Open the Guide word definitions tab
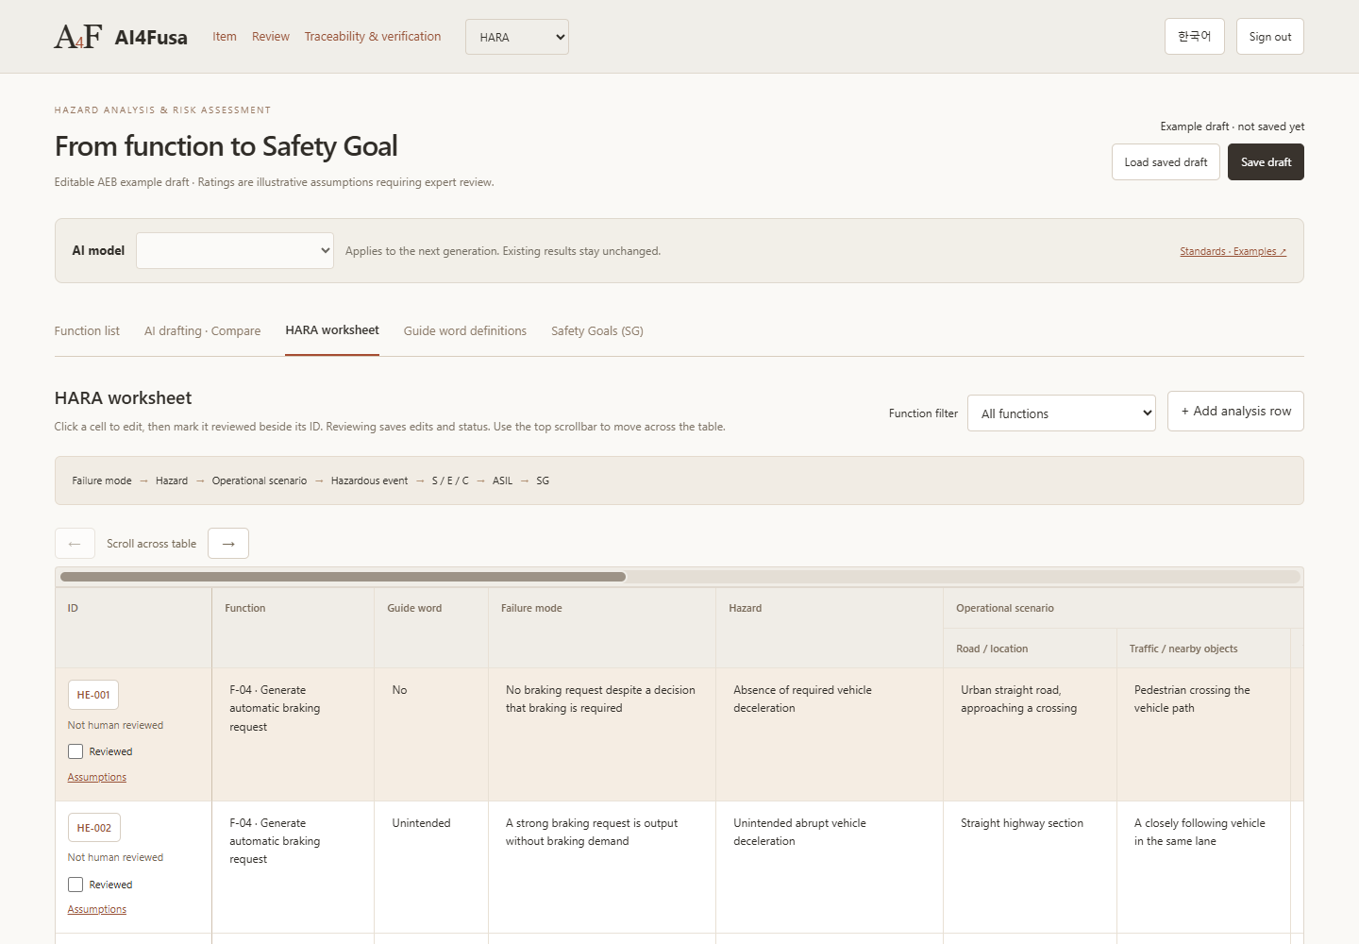This screenshot has width=1359, height=944. (465, 331)
